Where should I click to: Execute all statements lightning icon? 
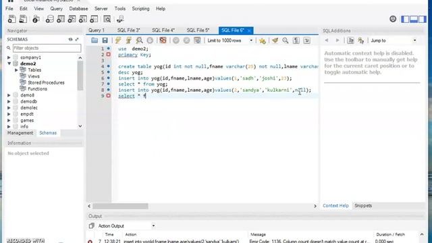click(118, 40)
